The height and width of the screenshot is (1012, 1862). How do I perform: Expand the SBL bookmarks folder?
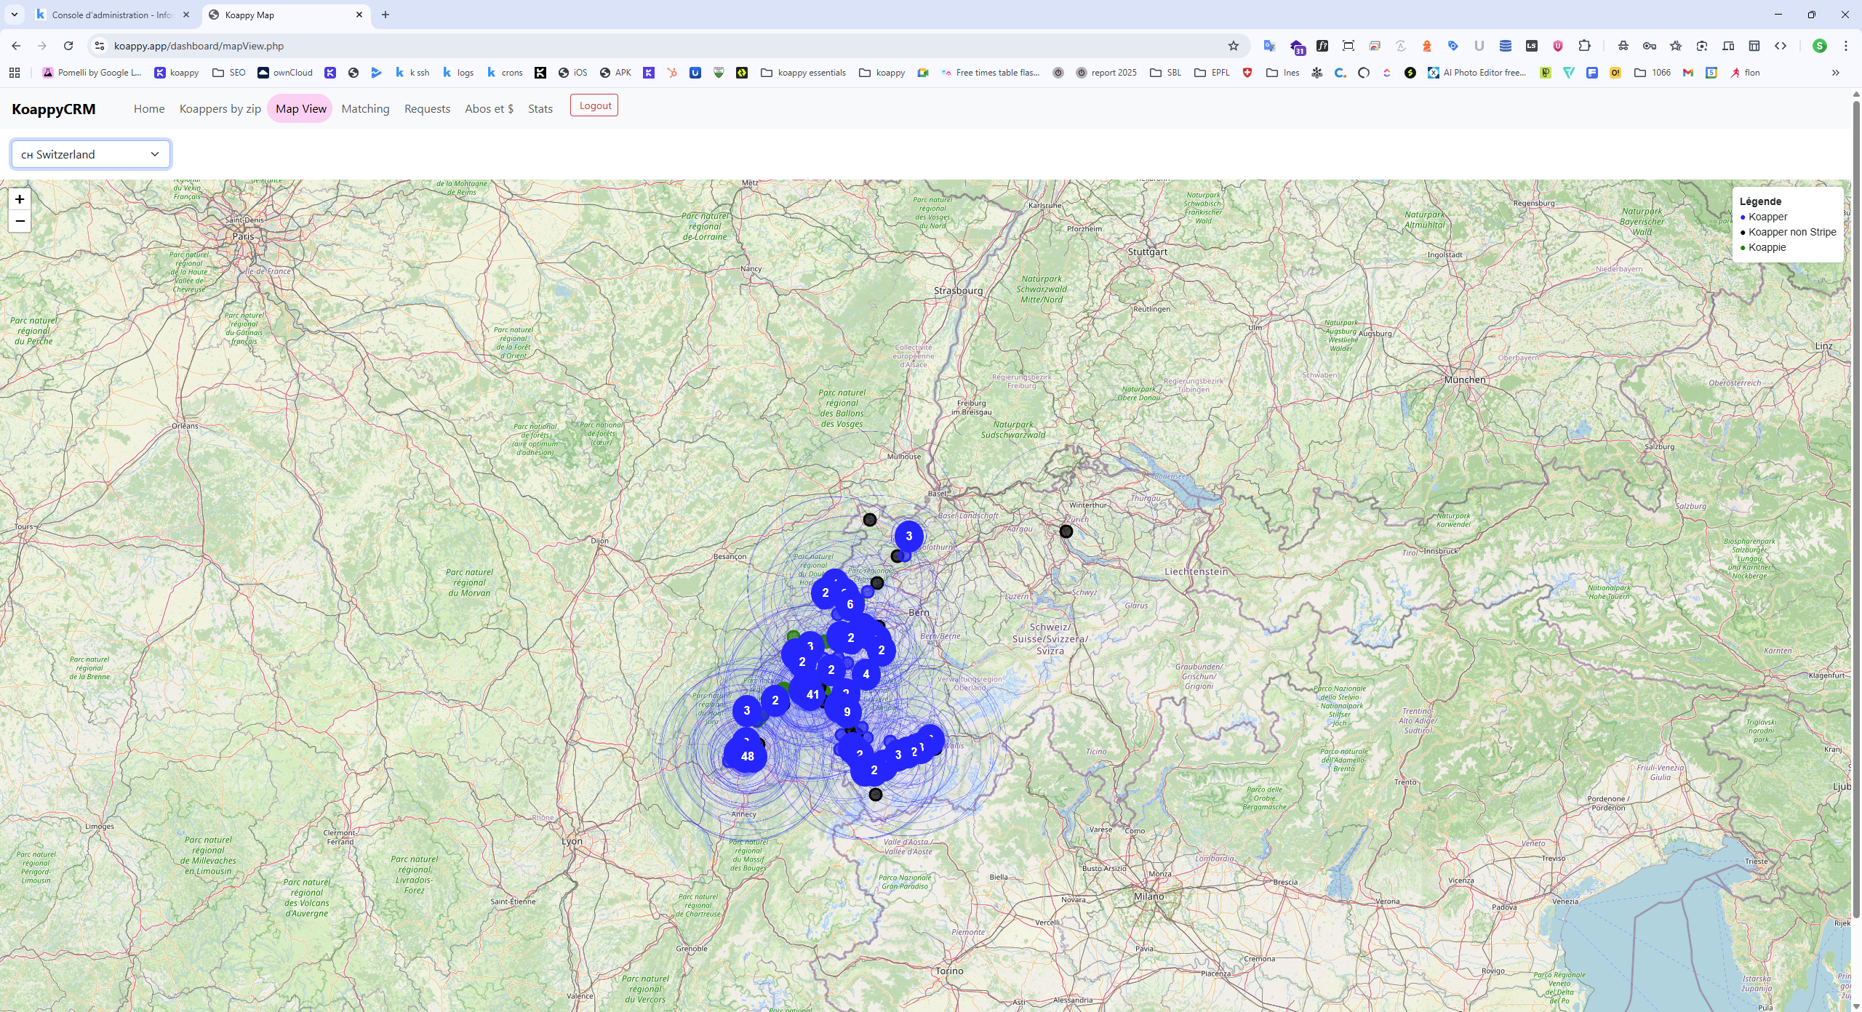coord(1165,73)
